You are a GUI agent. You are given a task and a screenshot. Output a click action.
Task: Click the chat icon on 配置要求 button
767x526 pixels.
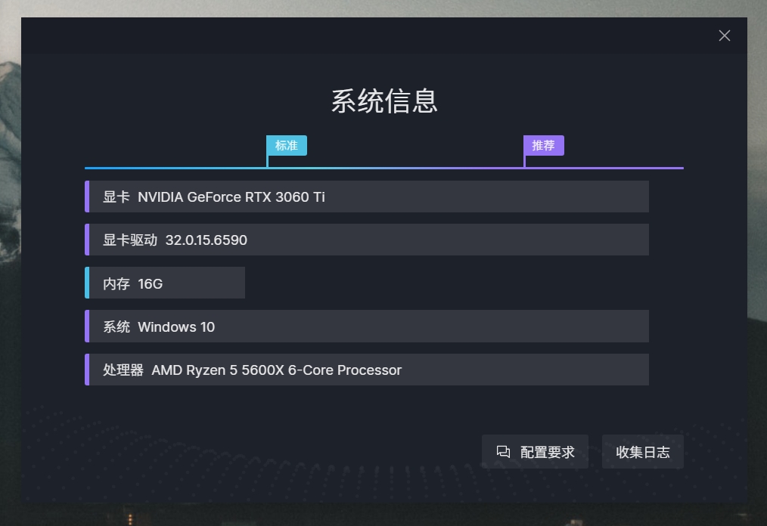(x=503, y=452)
